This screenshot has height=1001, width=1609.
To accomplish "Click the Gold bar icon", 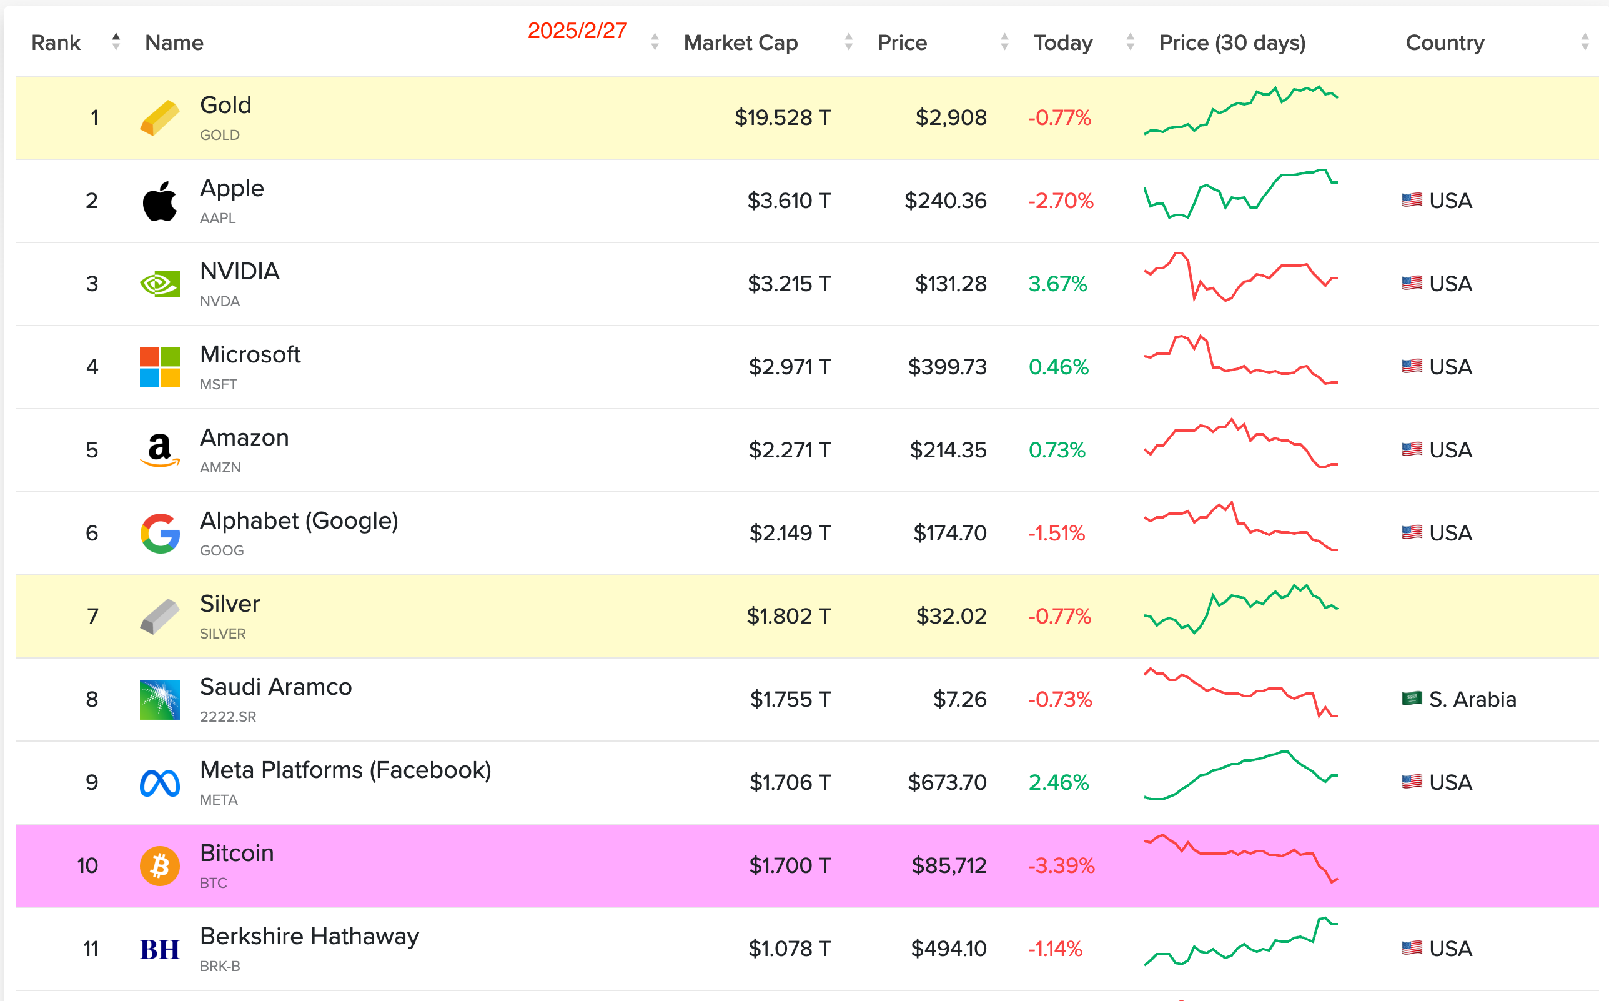I will [159, 118].
